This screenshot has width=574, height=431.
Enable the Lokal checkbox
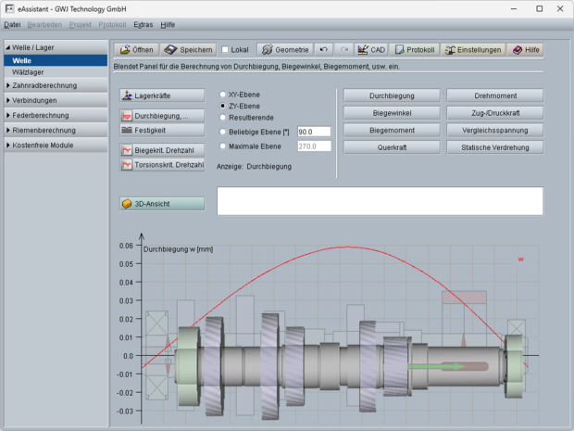pos(225,50)
